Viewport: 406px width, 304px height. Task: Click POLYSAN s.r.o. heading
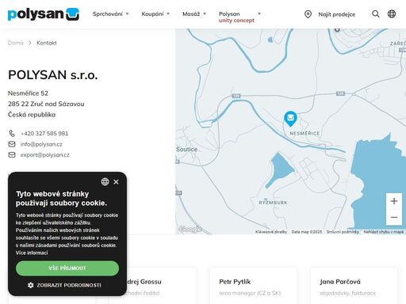(53, 75)
